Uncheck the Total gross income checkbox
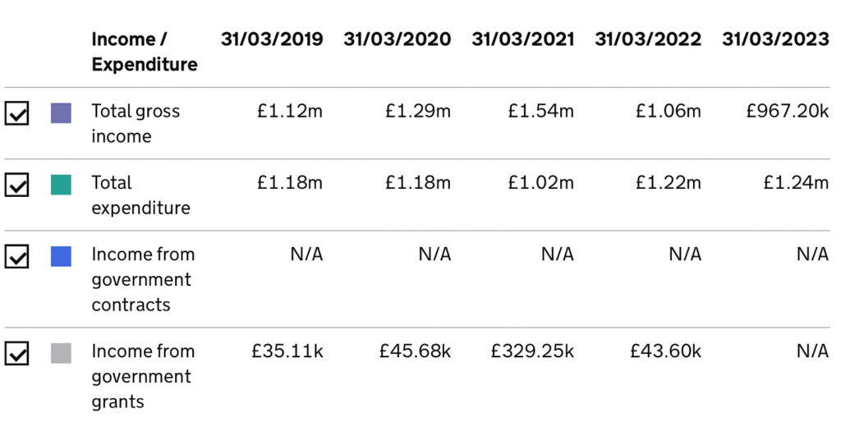The image size is (841, 422). [17, 113]
